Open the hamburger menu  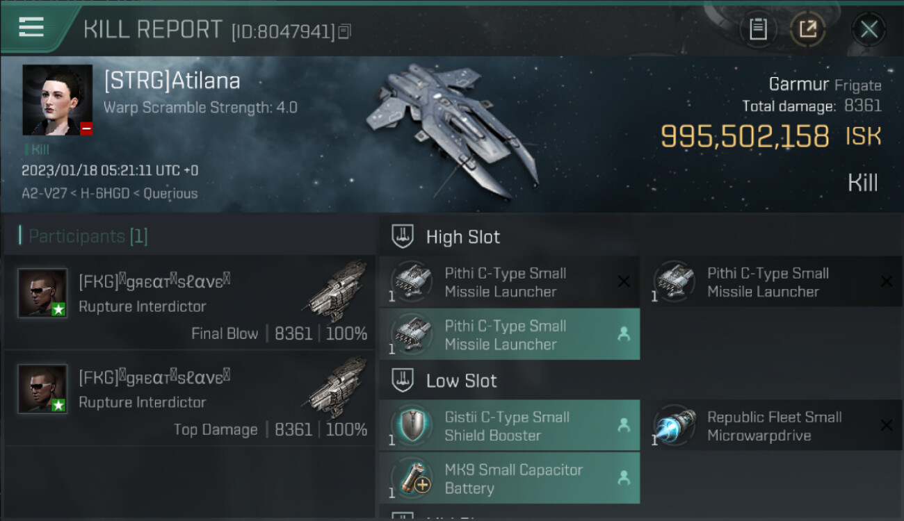tap(31, 27)
